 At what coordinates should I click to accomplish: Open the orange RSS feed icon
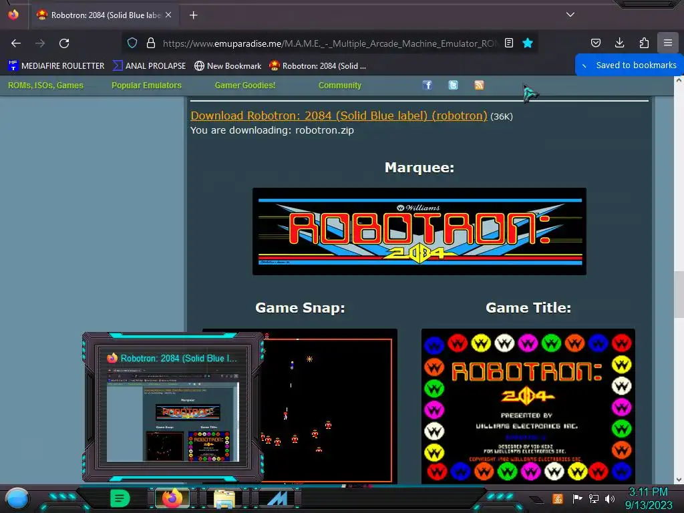[479, 85]
